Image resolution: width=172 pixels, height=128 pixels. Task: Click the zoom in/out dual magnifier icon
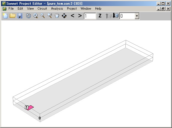(50, 16)
